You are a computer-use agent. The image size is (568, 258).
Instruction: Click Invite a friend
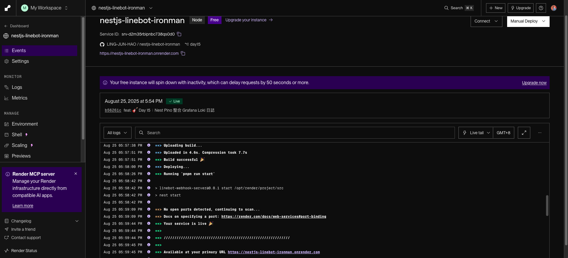[x=23, y=229]
